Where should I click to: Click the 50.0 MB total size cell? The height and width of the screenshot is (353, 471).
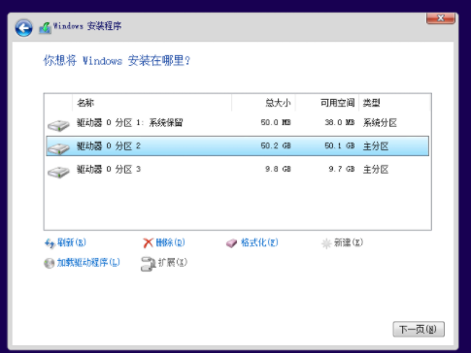click(x=276, y=122)
